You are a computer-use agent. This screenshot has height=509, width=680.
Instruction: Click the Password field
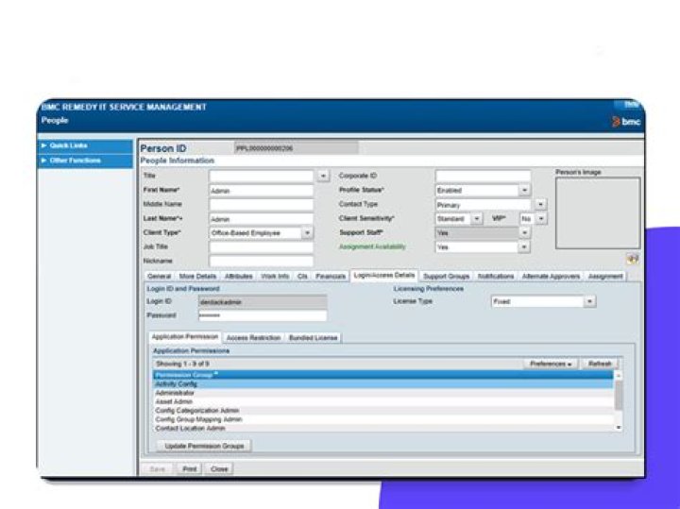coord(263,315)
